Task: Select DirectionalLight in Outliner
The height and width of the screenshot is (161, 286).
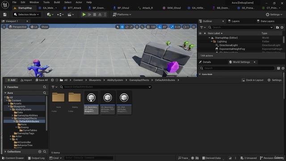Action: click(x=228, y=45)
